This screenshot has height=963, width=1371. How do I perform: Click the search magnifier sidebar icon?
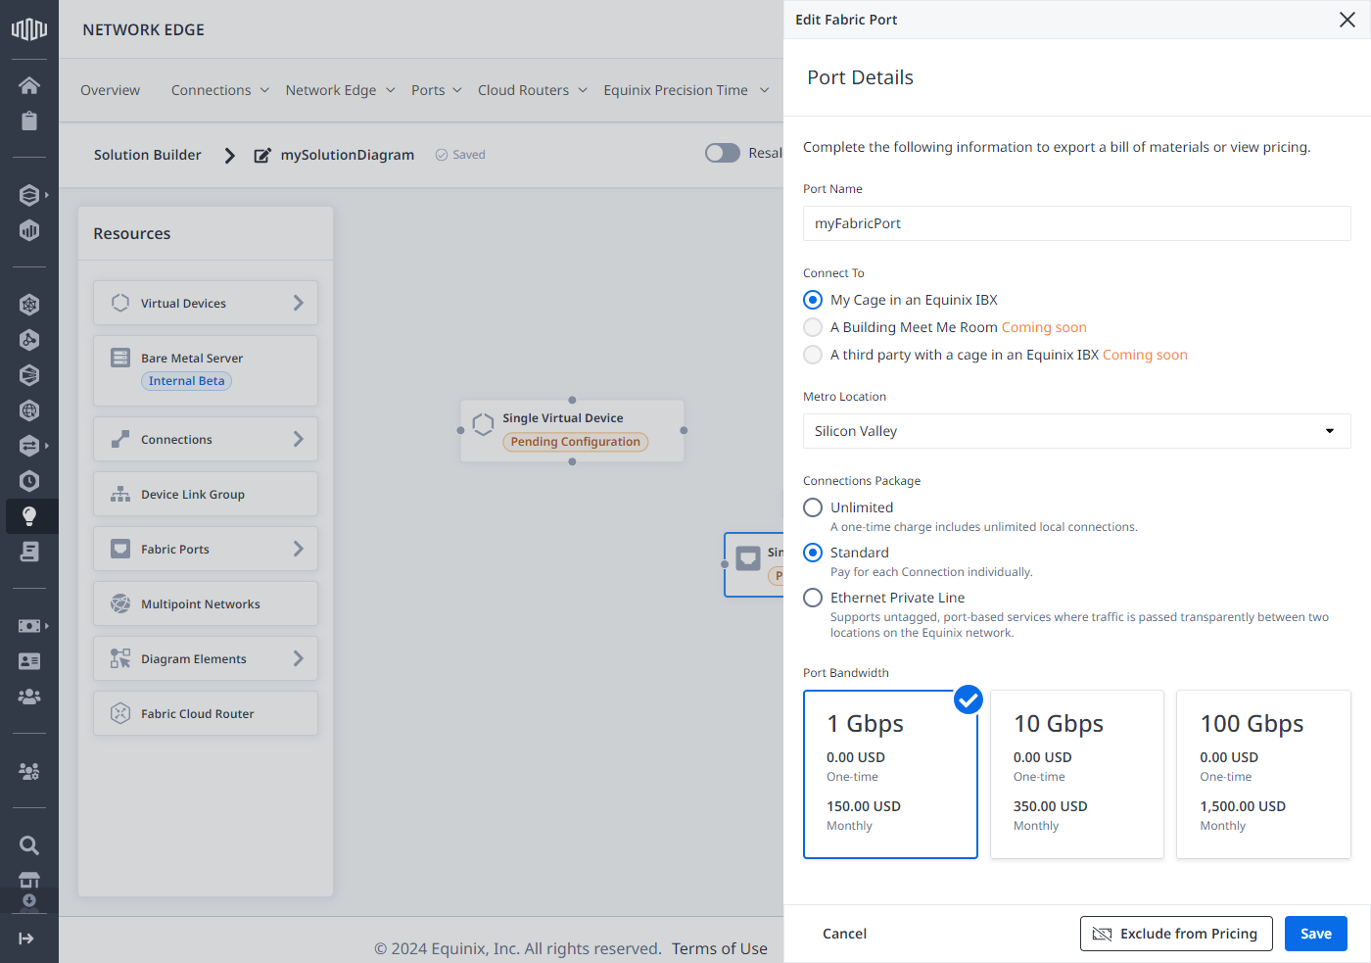(29, 845)
